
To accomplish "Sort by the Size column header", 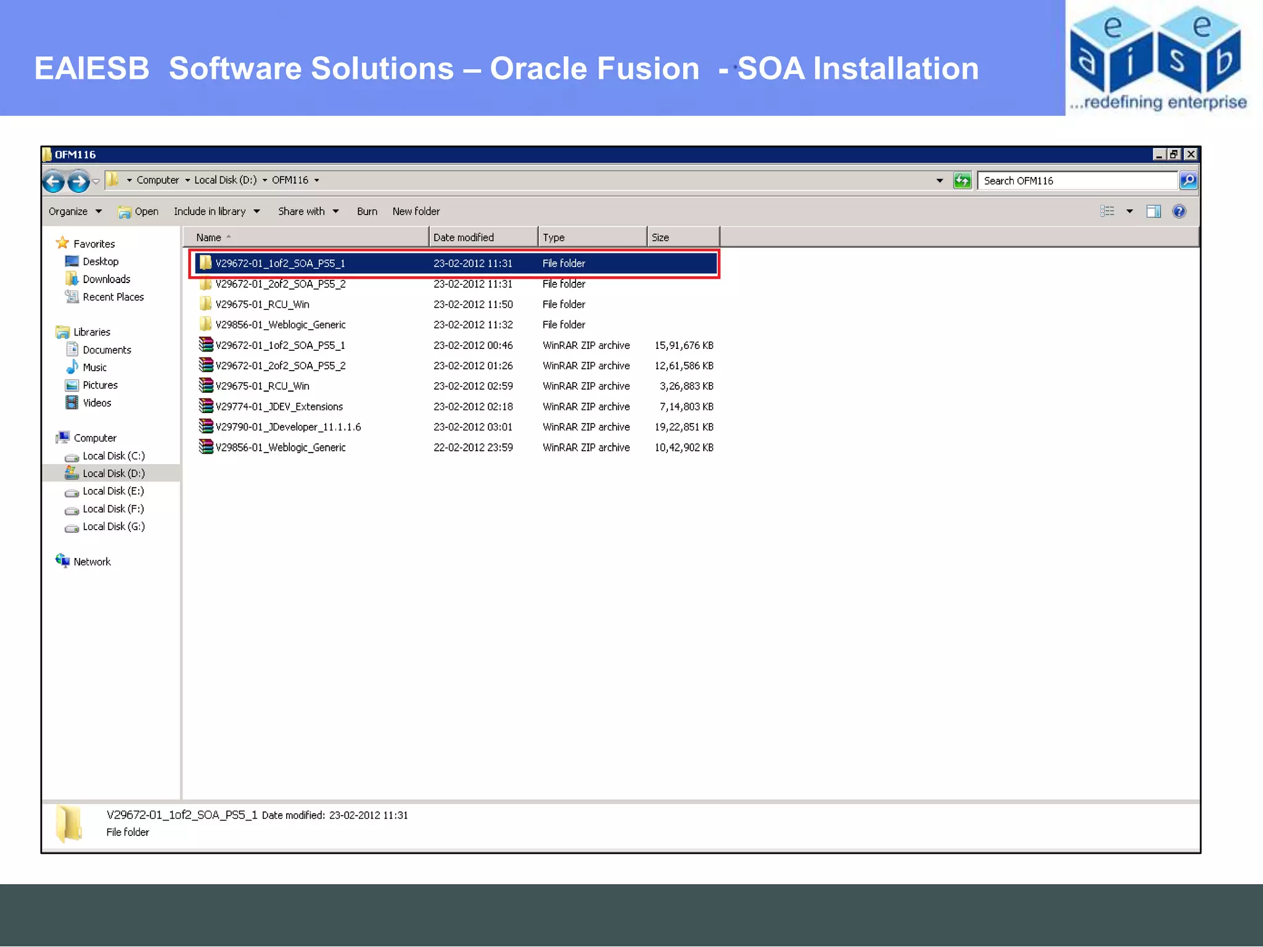I will coord(683,237).
